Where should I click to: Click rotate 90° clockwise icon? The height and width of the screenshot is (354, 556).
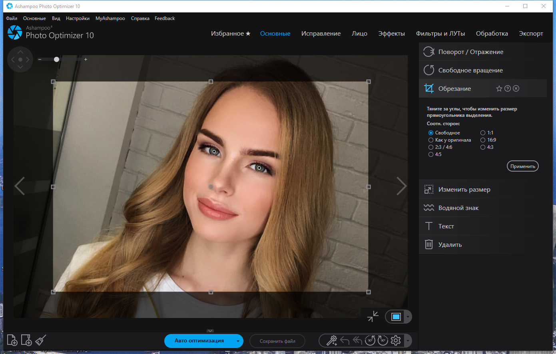(383, 340)
